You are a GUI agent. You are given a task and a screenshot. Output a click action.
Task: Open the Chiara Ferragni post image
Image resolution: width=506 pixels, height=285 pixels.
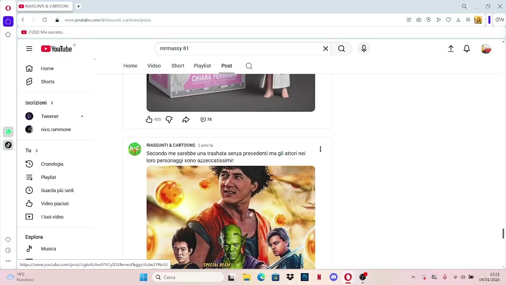click(x=231, y=93)
